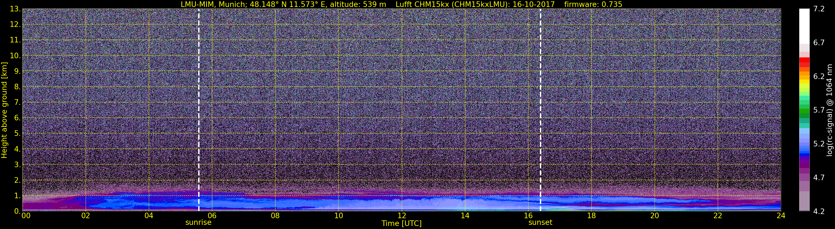Click the x-axis tick label '18'

591,216
